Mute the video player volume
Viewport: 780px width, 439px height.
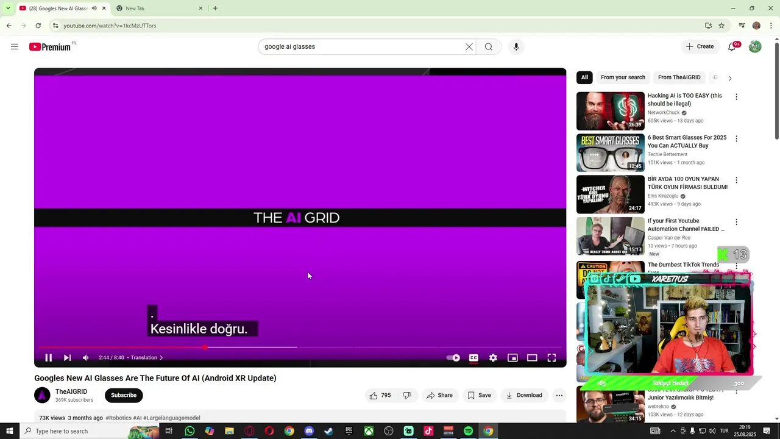pos(86,358)
